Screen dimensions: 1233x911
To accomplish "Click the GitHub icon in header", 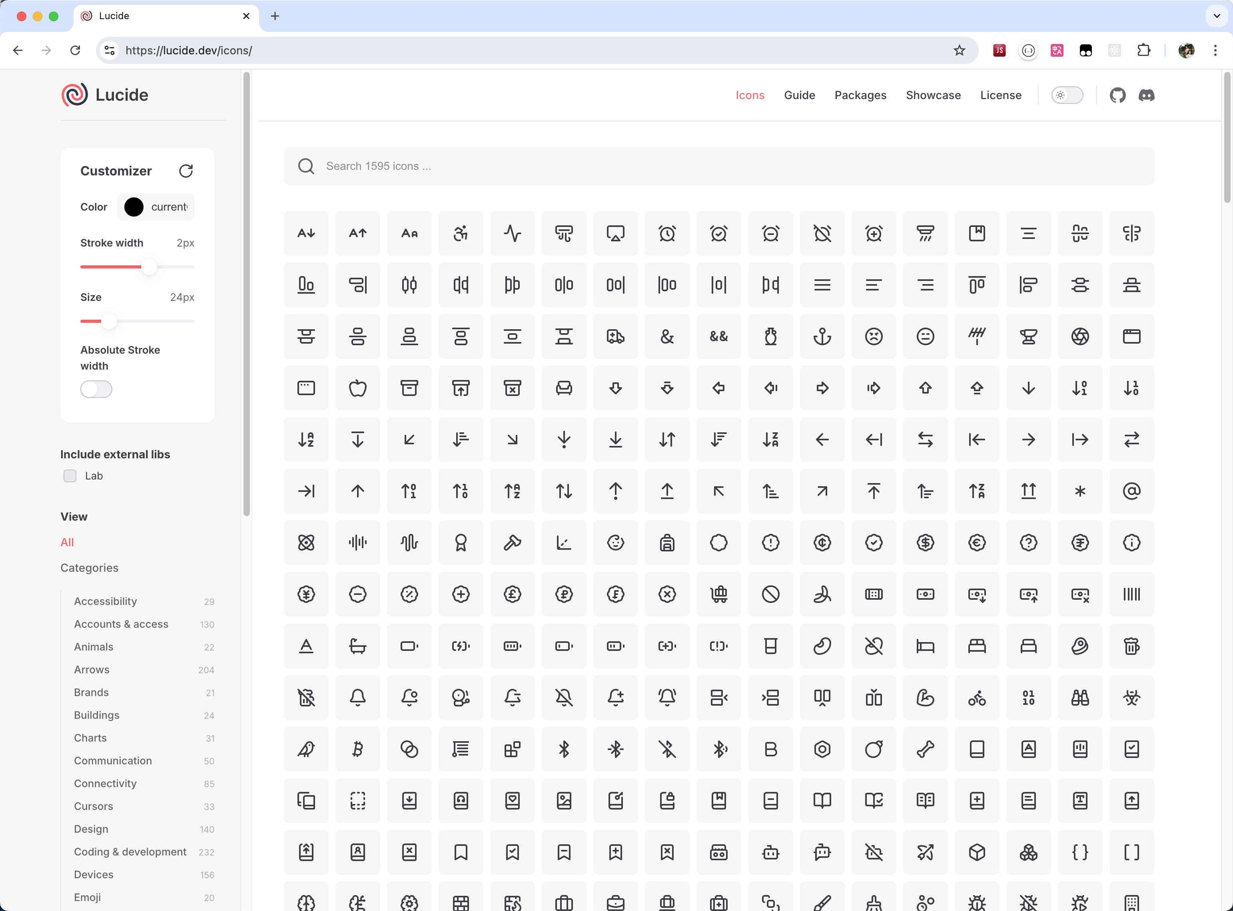I will pos(1117,95).
